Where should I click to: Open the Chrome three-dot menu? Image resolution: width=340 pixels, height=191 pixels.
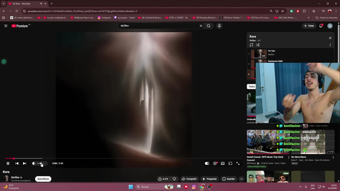(x=336, y=11)
